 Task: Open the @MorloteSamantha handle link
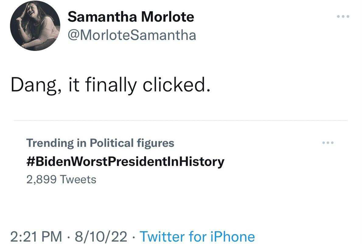[x=132, y=35]
